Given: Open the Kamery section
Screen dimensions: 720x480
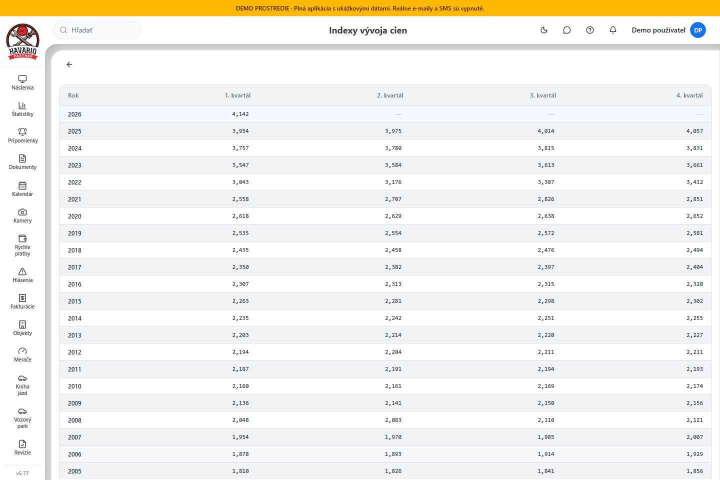Looking at the screenshot, I should (22, 215).
